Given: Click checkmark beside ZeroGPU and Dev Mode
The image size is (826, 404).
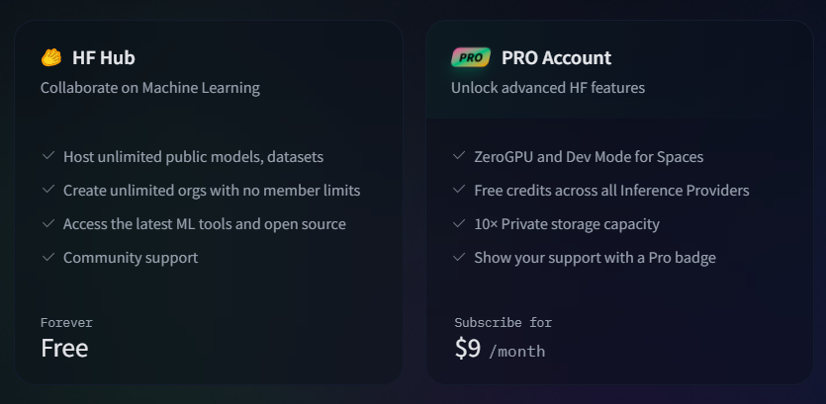Looking at the screenshot, I should point(459,156).
